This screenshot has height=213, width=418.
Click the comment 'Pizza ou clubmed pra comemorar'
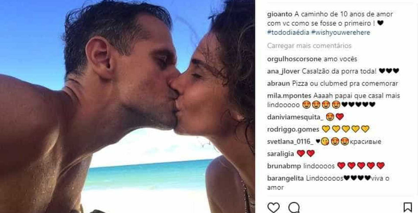coord(345,83)
